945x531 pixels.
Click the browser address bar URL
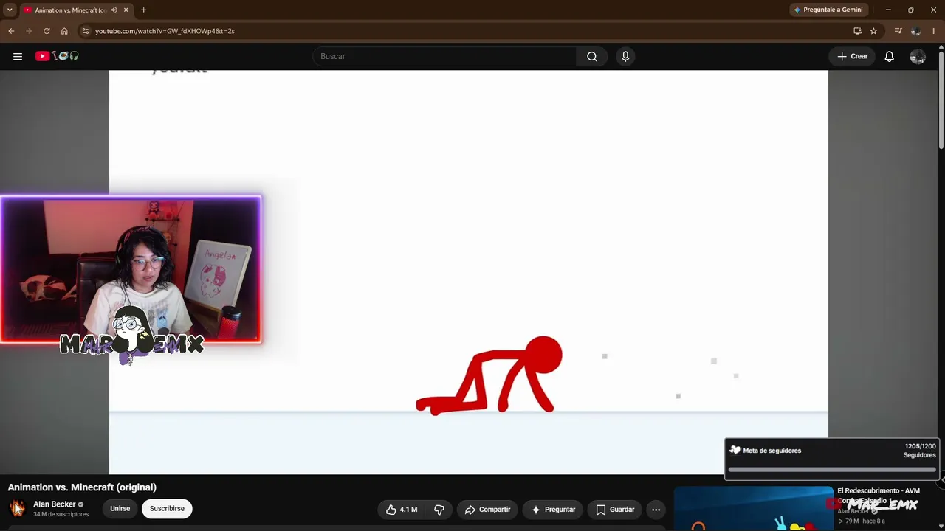(x=165, y=31)
